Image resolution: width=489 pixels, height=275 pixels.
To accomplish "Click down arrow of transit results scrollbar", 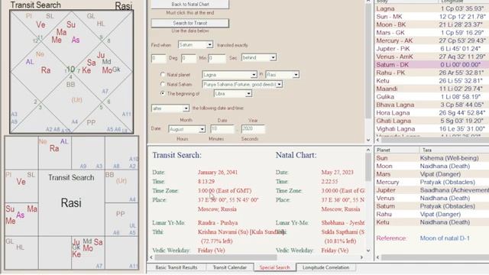I will (368, 251).
